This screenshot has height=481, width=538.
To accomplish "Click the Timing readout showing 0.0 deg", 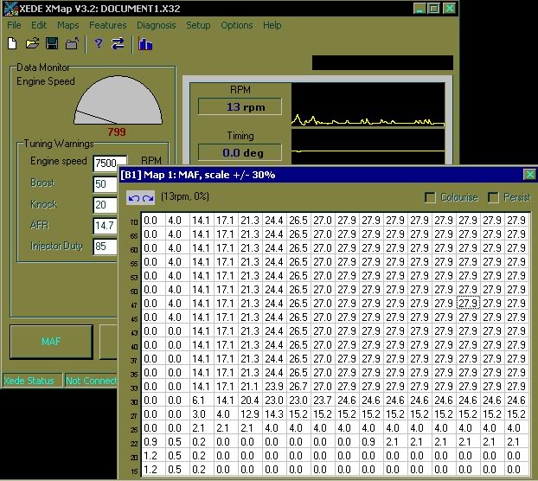I will tap(240, 152).
